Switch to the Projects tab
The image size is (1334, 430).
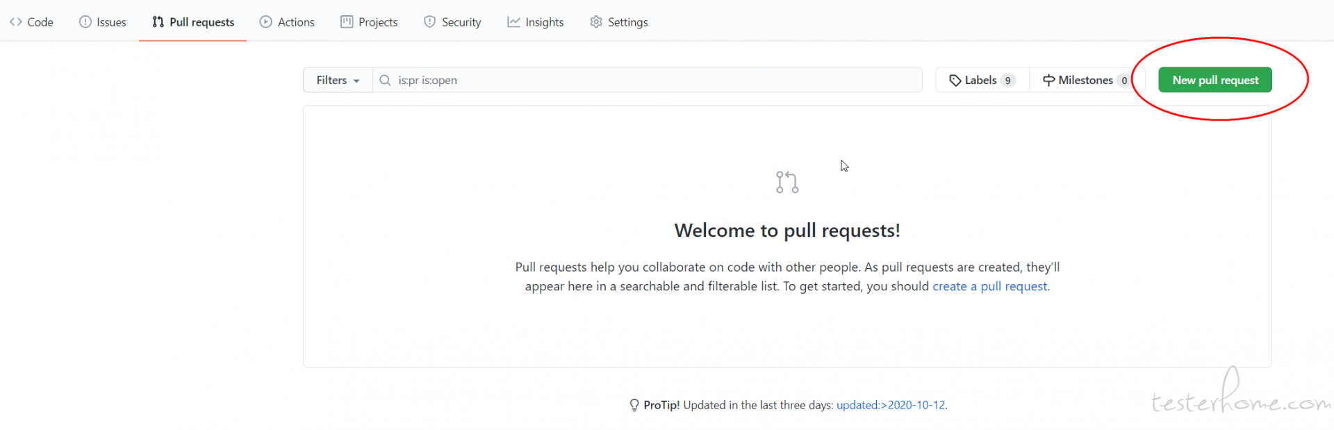click(369, 22)
